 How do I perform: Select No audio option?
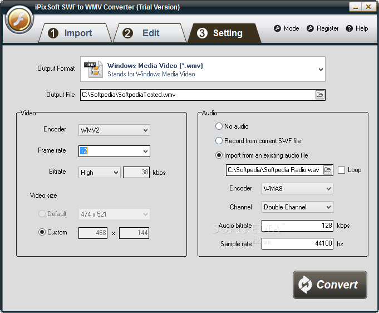[x=219, y=126]
